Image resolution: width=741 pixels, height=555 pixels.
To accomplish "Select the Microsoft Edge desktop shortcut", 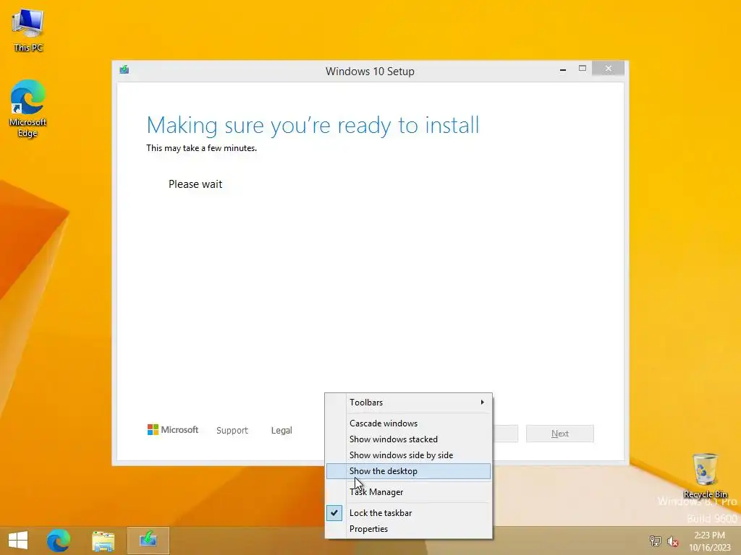I will 28,108.
